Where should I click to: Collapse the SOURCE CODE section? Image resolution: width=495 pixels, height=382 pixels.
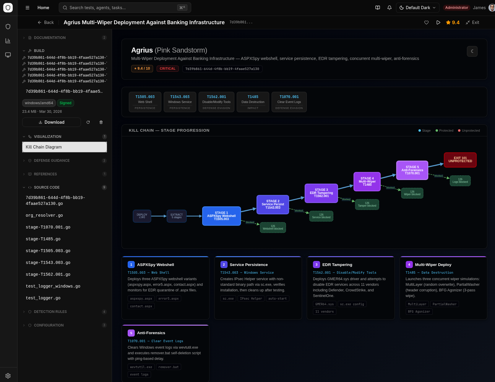(64, 187)
